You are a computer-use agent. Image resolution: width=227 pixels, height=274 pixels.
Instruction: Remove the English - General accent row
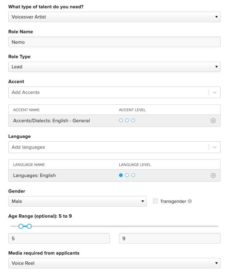(x=213, y=121)
